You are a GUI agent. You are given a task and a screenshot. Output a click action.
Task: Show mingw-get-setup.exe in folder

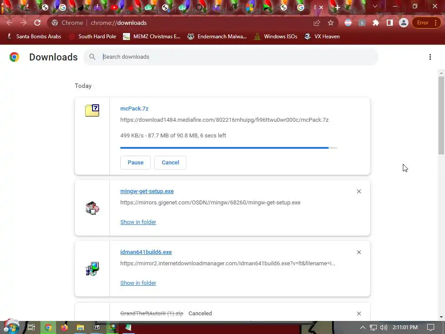138,222
